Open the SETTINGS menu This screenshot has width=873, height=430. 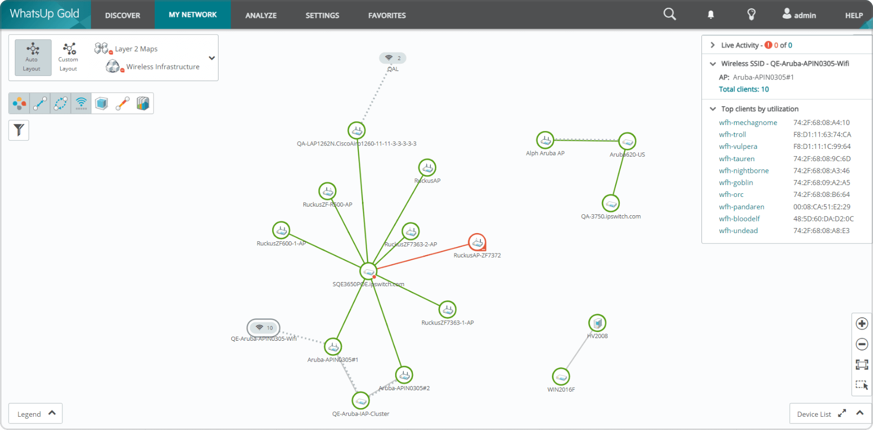coord(322,15)
